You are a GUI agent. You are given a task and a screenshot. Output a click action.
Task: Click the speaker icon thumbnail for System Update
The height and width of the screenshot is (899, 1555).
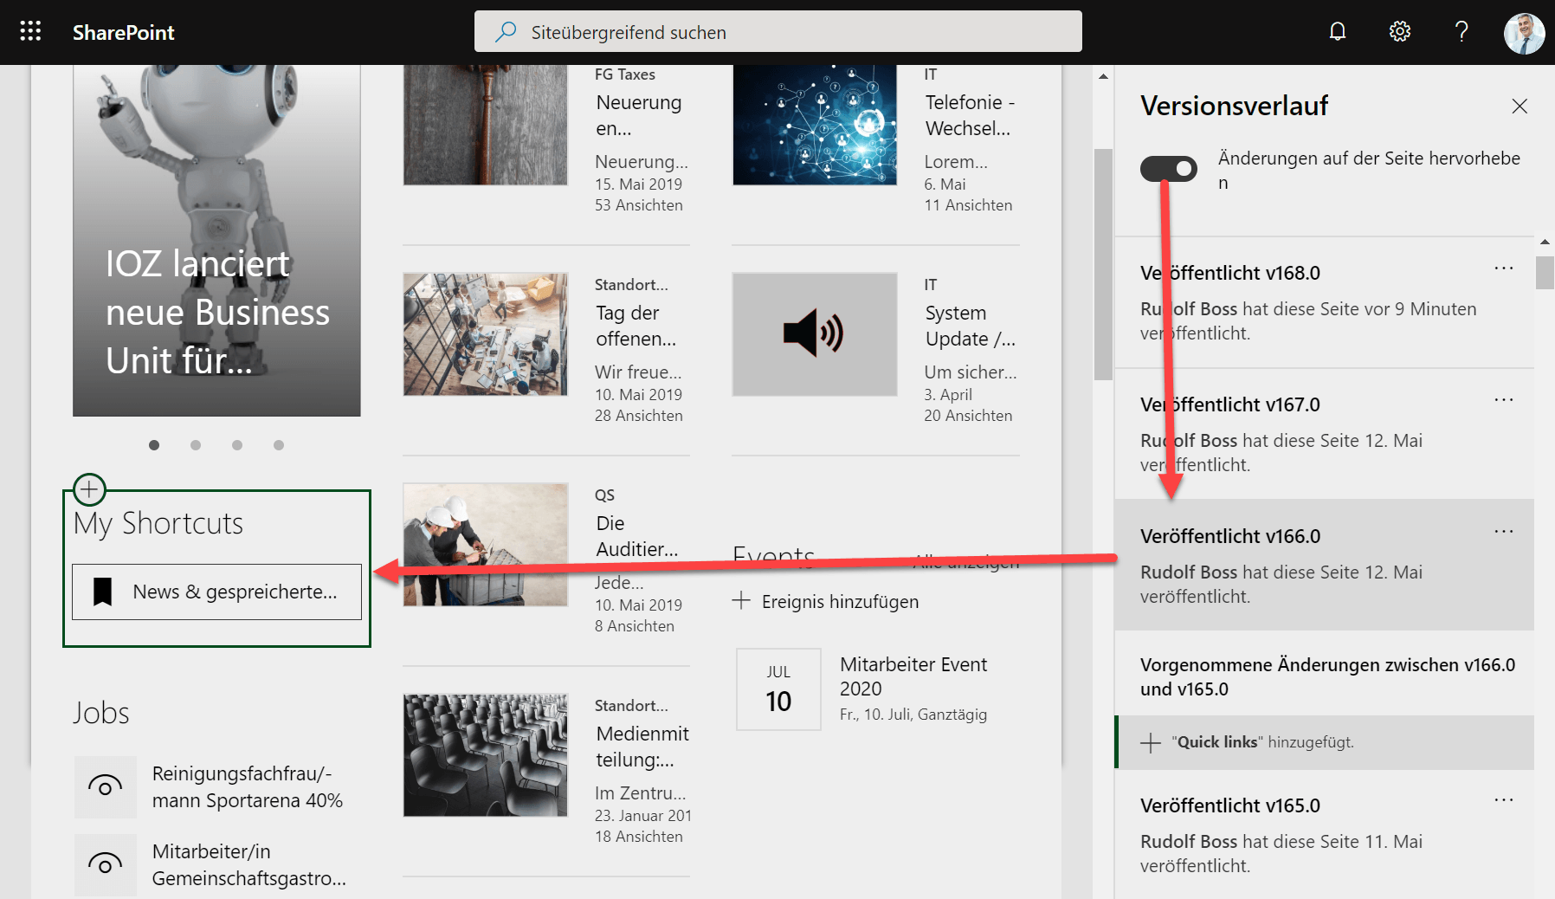[815, 334]
